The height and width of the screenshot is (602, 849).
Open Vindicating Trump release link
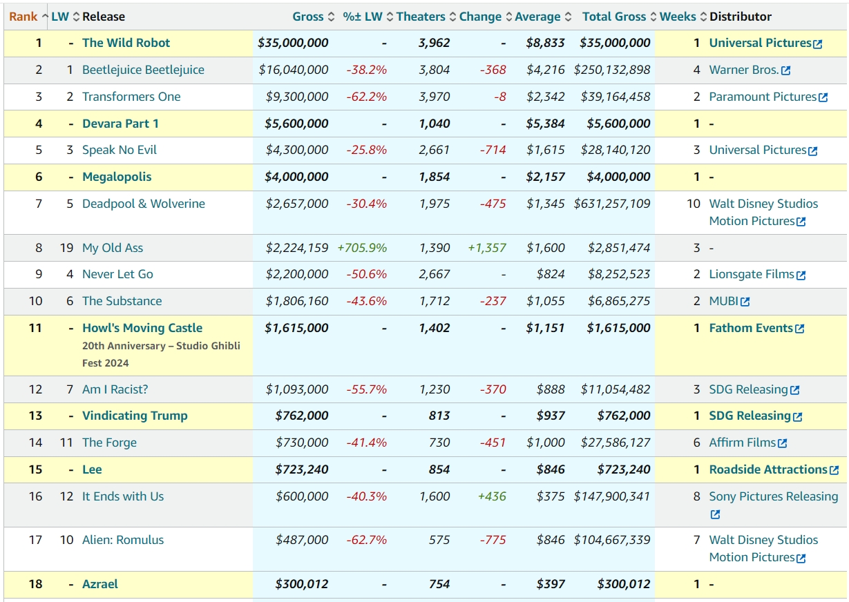coord(135,416)
